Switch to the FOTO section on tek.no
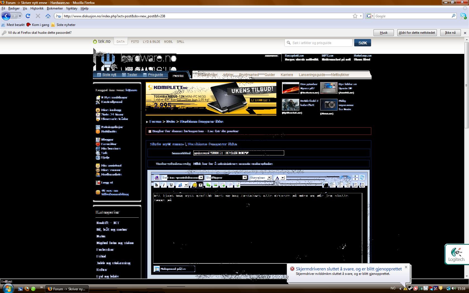This screenshot has width=469, height=293. tap(135, 42)
